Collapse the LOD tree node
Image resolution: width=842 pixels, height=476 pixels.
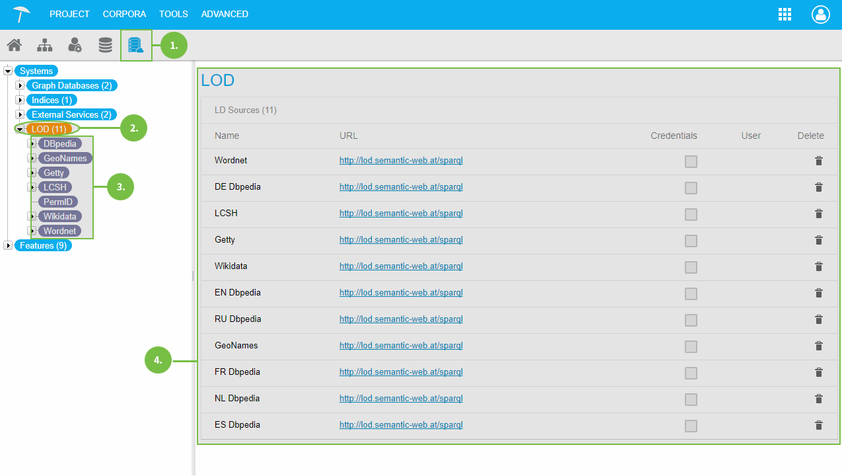20,129
